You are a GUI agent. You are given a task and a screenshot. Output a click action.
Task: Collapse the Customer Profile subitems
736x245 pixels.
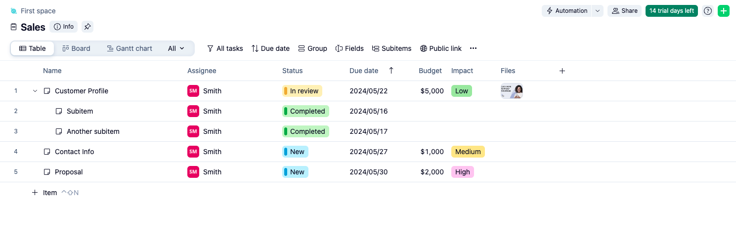coord(35,91)
